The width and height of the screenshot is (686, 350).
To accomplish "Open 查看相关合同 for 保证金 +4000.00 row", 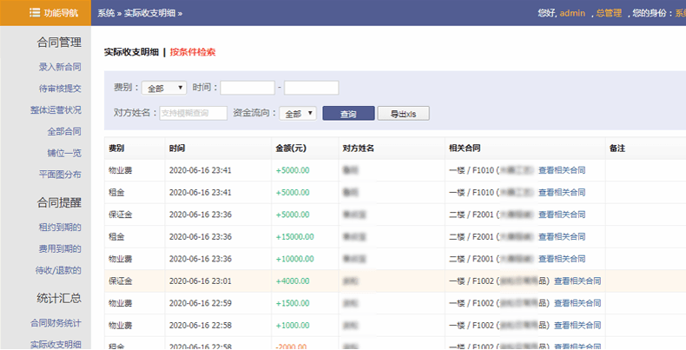I will coord(577,281).
